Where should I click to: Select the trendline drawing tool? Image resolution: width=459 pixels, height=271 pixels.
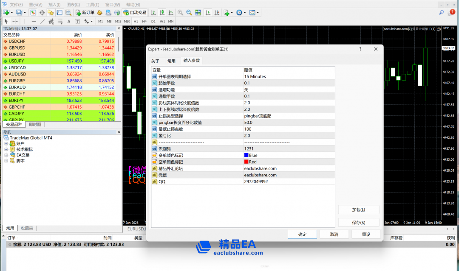(42, 21)
